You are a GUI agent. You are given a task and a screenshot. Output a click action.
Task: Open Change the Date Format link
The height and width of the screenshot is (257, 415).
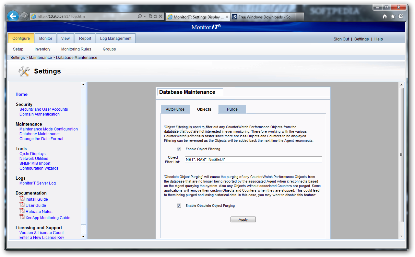pos(41,139)
